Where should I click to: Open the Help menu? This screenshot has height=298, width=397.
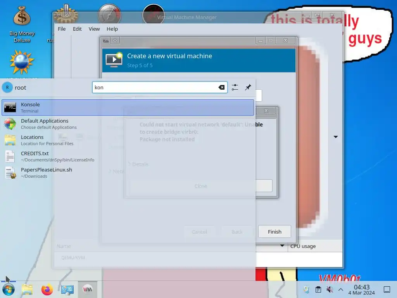point(112,29)
